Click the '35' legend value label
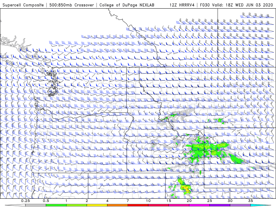This screenshot has height=207, width=276. pyautogui.click(x=251, y=201)
